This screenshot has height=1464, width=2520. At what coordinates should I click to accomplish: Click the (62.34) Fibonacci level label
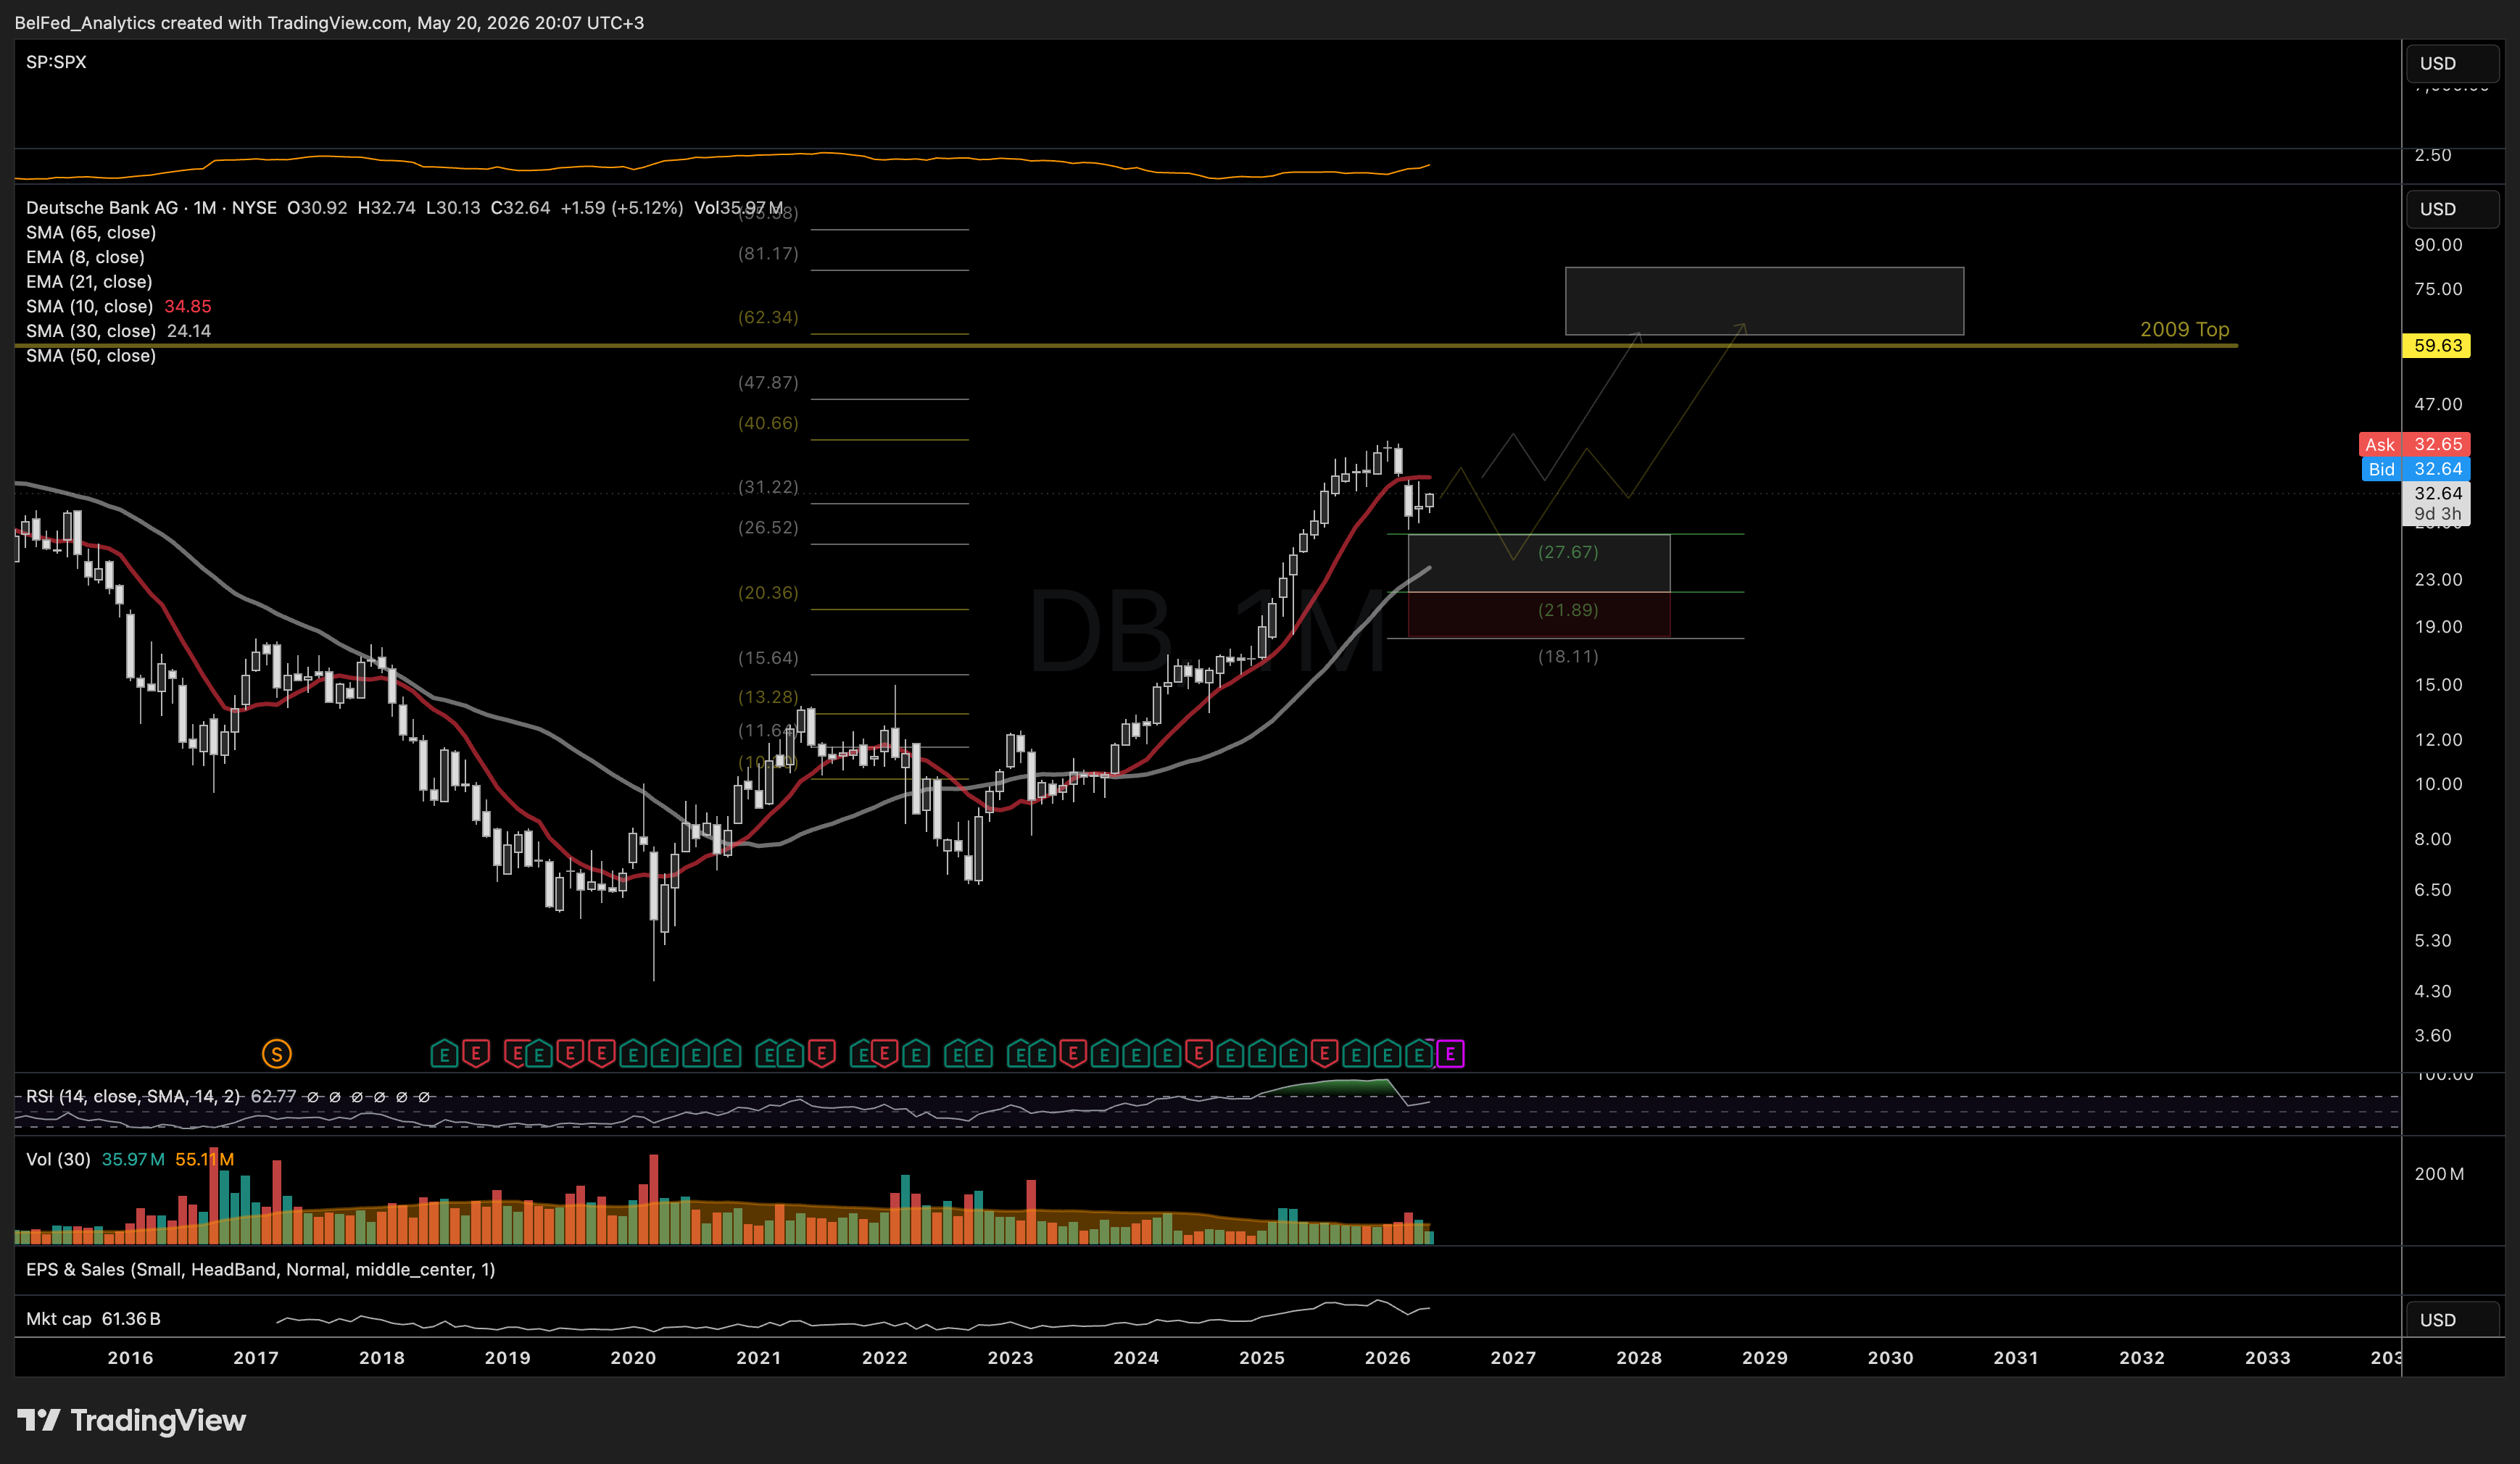(768, 317)
